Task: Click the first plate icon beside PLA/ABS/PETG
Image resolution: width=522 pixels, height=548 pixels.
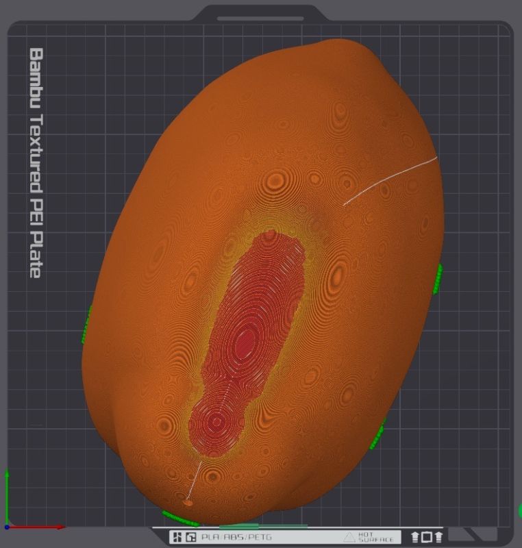Action: point(177,538)
